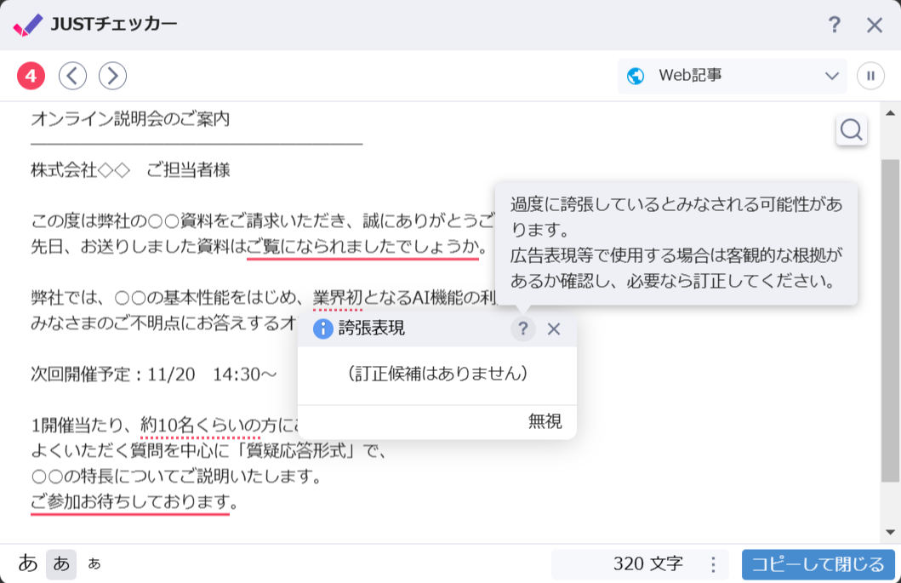The image size is (901, 583).
Task: Select the medium あ font size
Action: point(60,563)
